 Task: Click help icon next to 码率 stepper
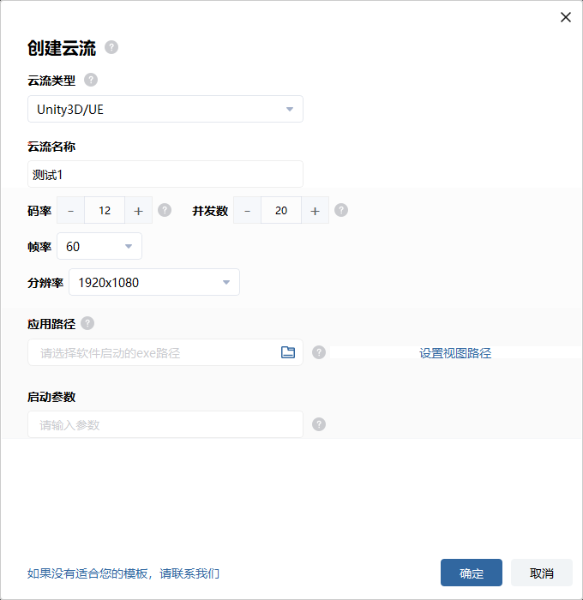coord(165,210)
